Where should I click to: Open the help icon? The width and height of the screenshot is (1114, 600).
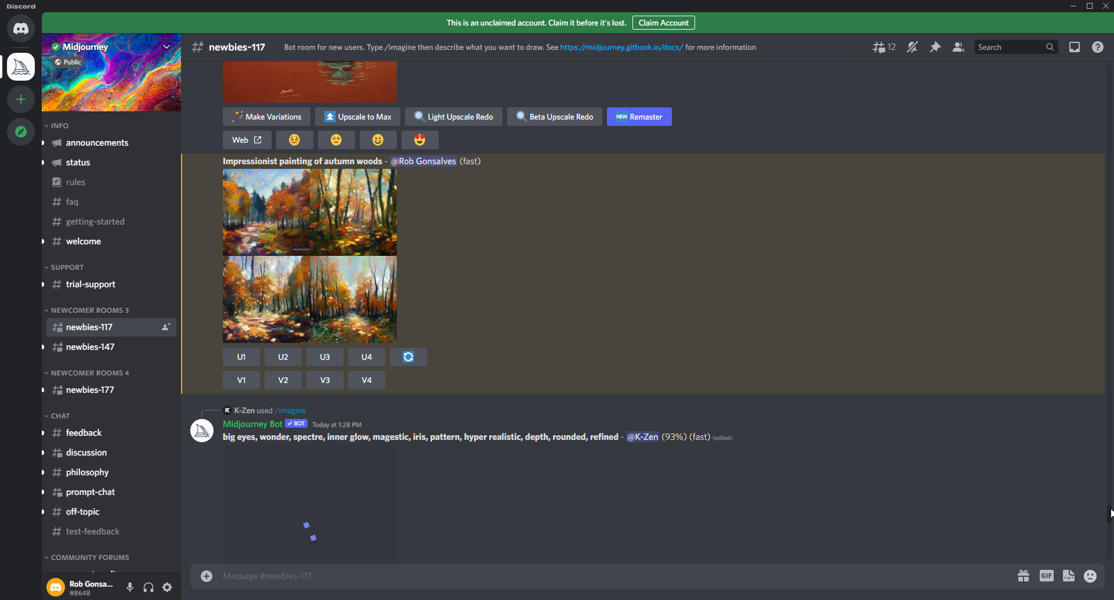1098,47
